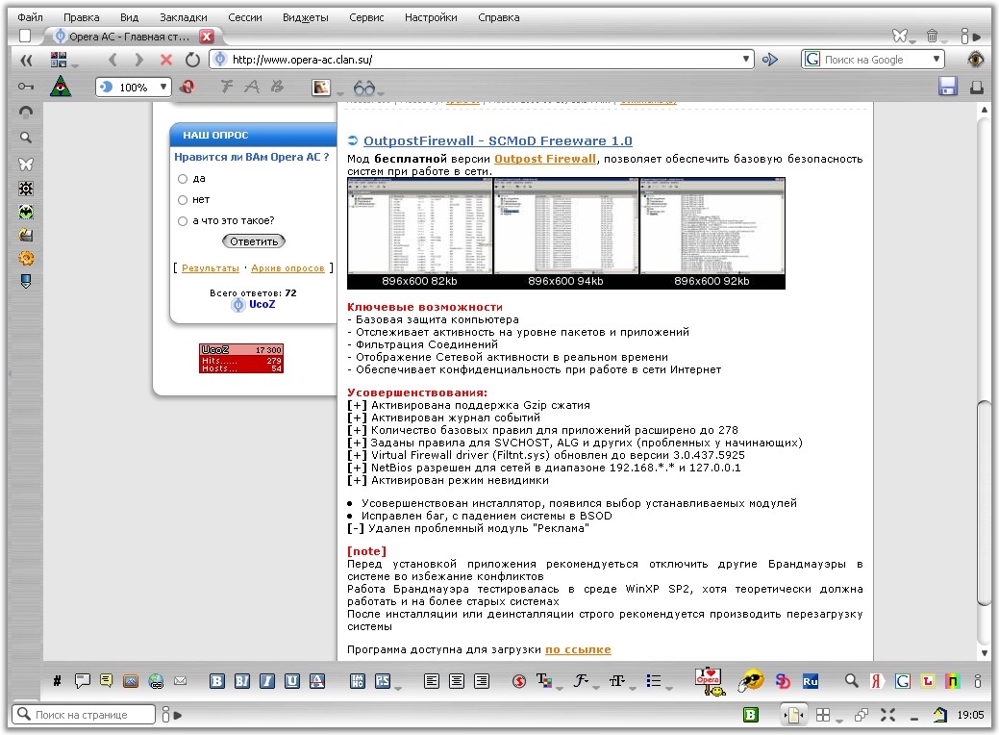Click the orange gear icon in sidebar
The width and height of the screenshot is (999, 735).
click(26, 258)
